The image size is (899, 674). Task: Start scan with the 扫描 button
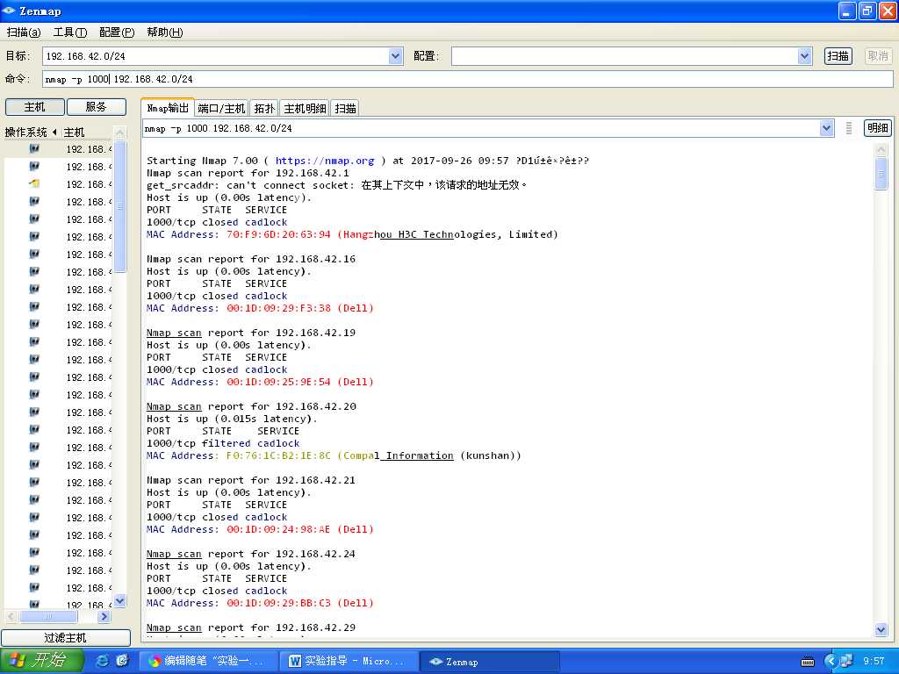(838, 56)
